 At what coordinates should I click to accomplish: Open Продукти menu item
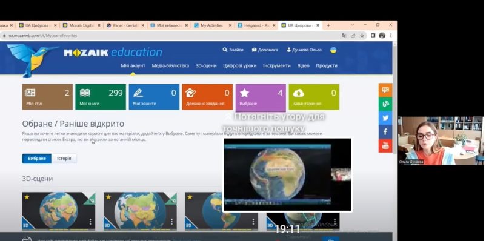coord(327,65)
